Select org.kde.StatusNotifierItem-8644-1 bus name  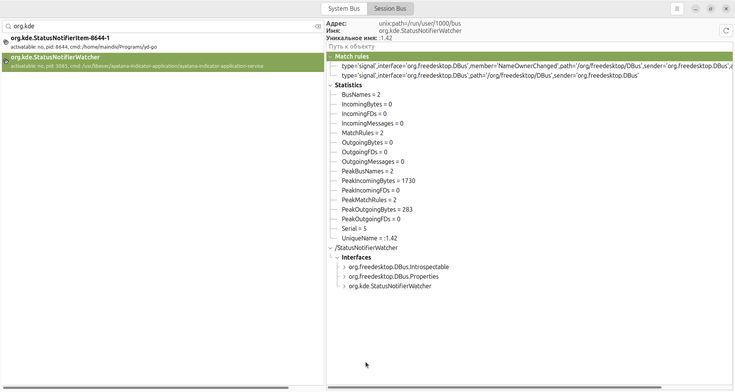[163, 42]
